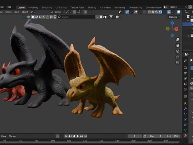Viewport: 193px width, 145px height.
Task: Open the Render properties tab
Action: (185, 68)
